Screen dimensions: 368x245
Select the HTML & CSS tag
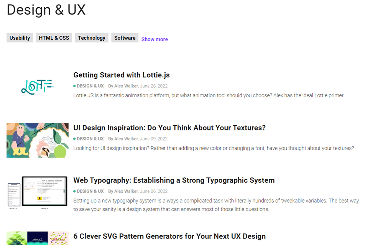coord(54,38)
